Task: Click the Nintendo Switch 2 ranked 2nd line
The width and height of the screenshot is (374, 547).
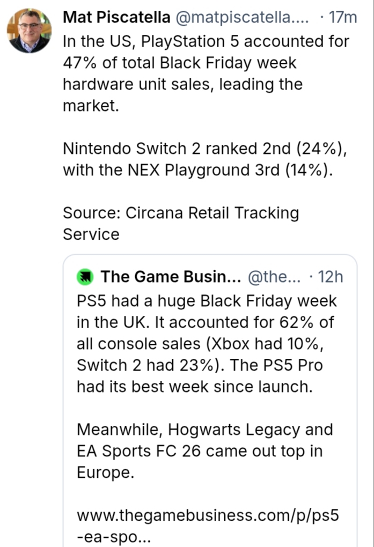Action: [x=204, y=149]
